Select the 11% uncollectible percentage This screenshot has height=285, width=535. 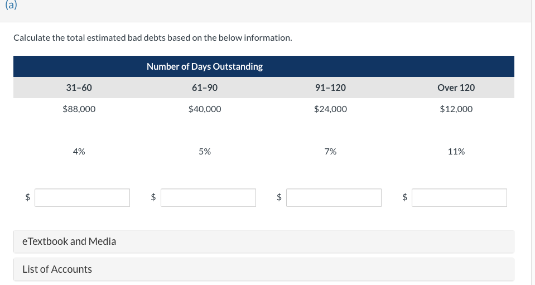click(x=456, y=151)
